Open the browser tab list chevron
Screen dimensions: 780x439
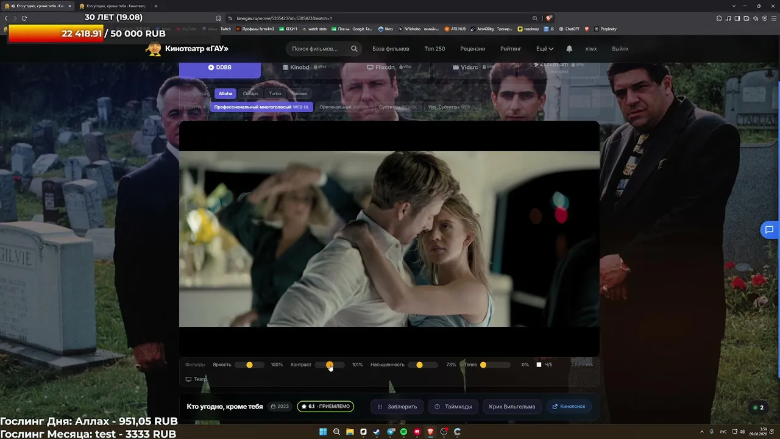point(734,6)
